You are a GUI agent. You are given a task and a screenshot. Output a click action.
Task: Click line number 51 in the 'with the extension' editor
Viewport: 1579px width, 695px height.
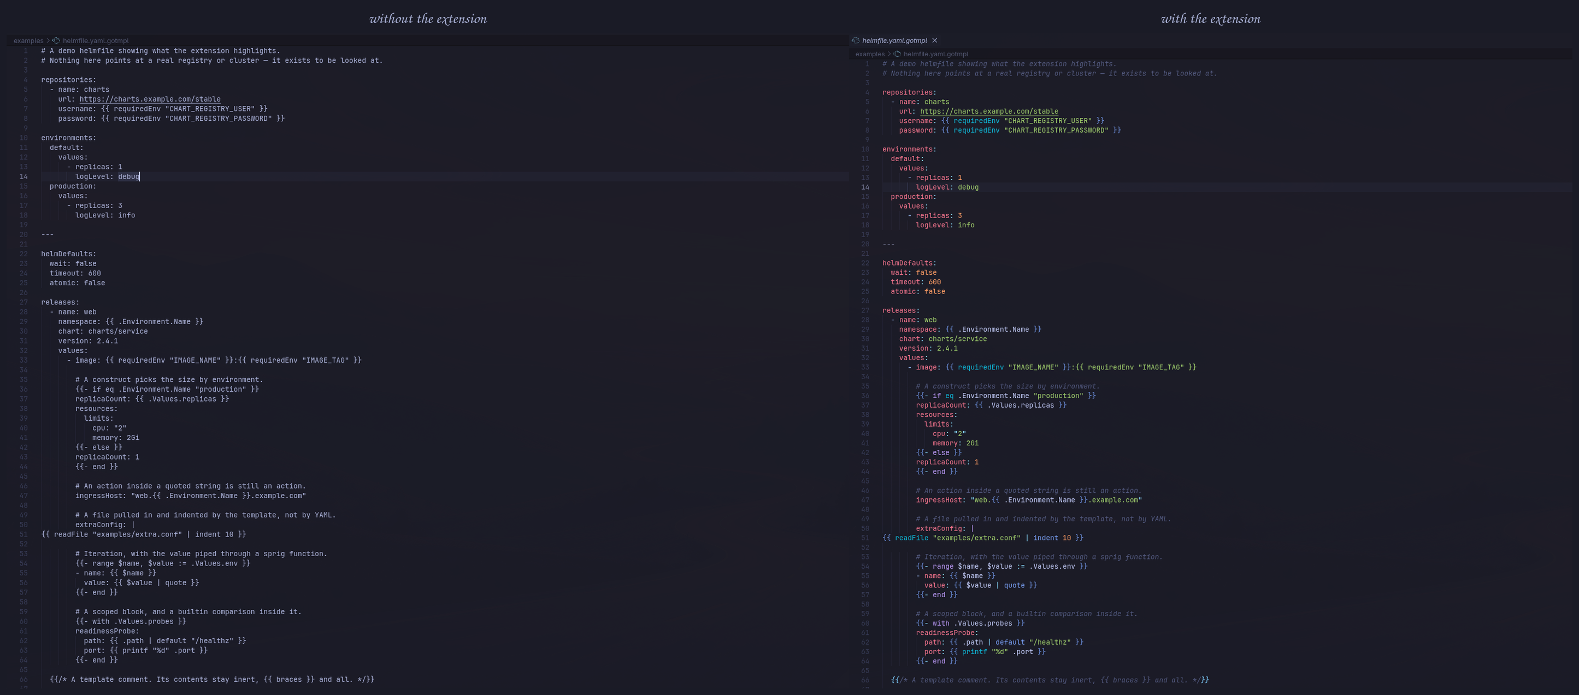click(865, 538)
